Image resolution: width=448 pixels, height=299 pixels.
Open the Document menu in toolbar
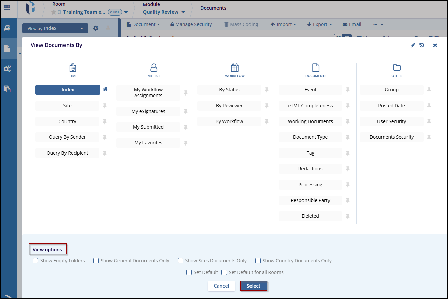point(143,24)
